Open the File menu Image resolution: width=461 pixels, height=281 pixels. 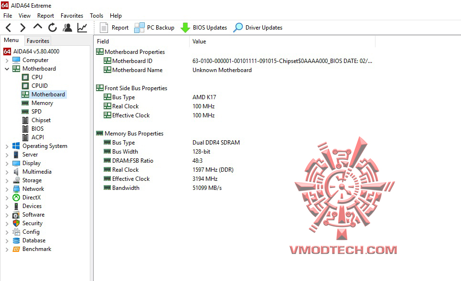(x=8, y=16)
